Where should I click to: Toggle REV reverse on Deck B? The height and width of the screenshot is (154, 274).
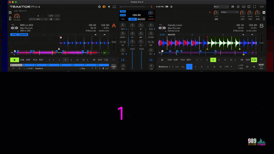click(189, 60)
